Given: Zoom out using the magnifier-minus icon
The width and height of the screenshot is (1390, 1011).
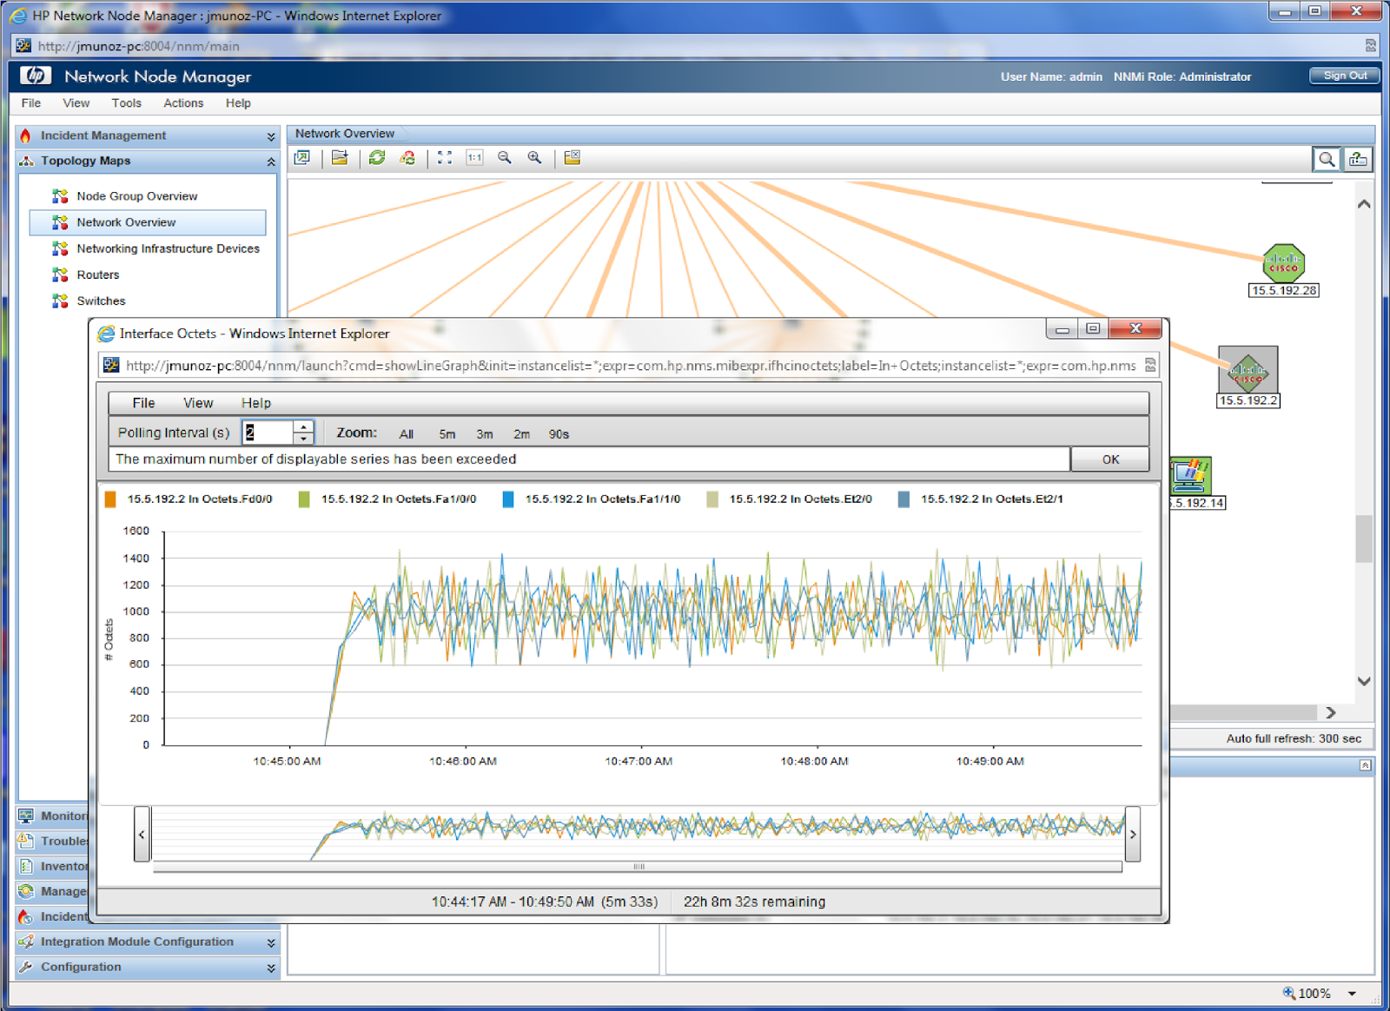Looking at the screenshot, I should point(504,158).
